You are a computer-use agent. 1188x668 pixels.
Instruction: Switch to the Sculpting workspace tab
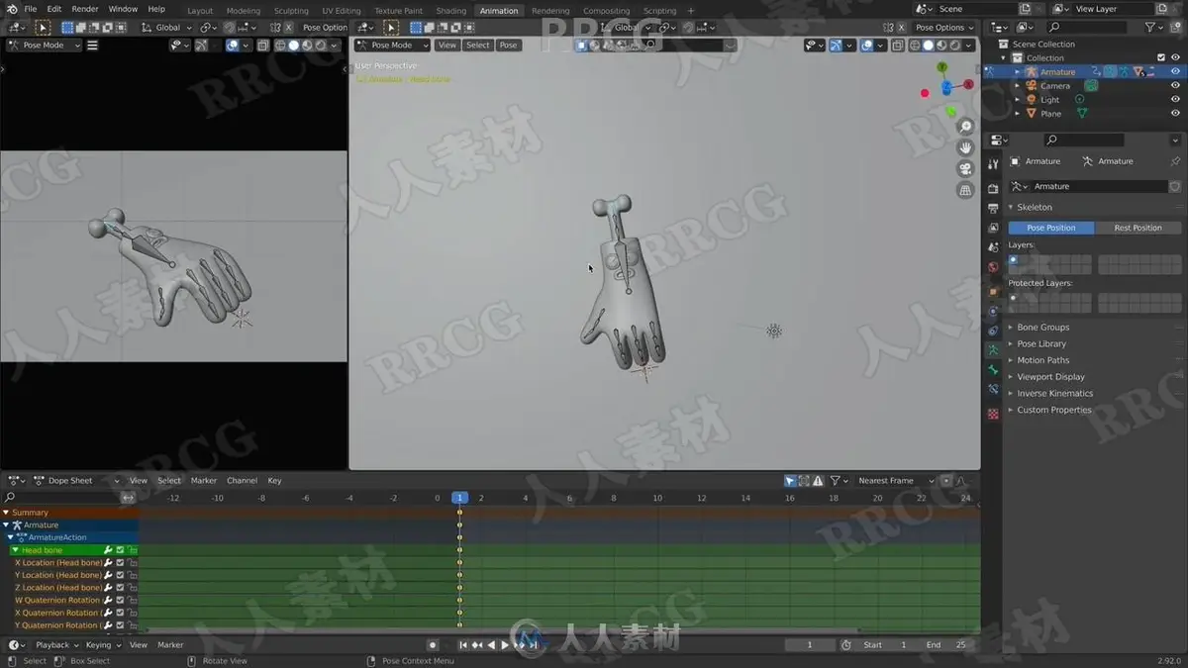point(291,11)
